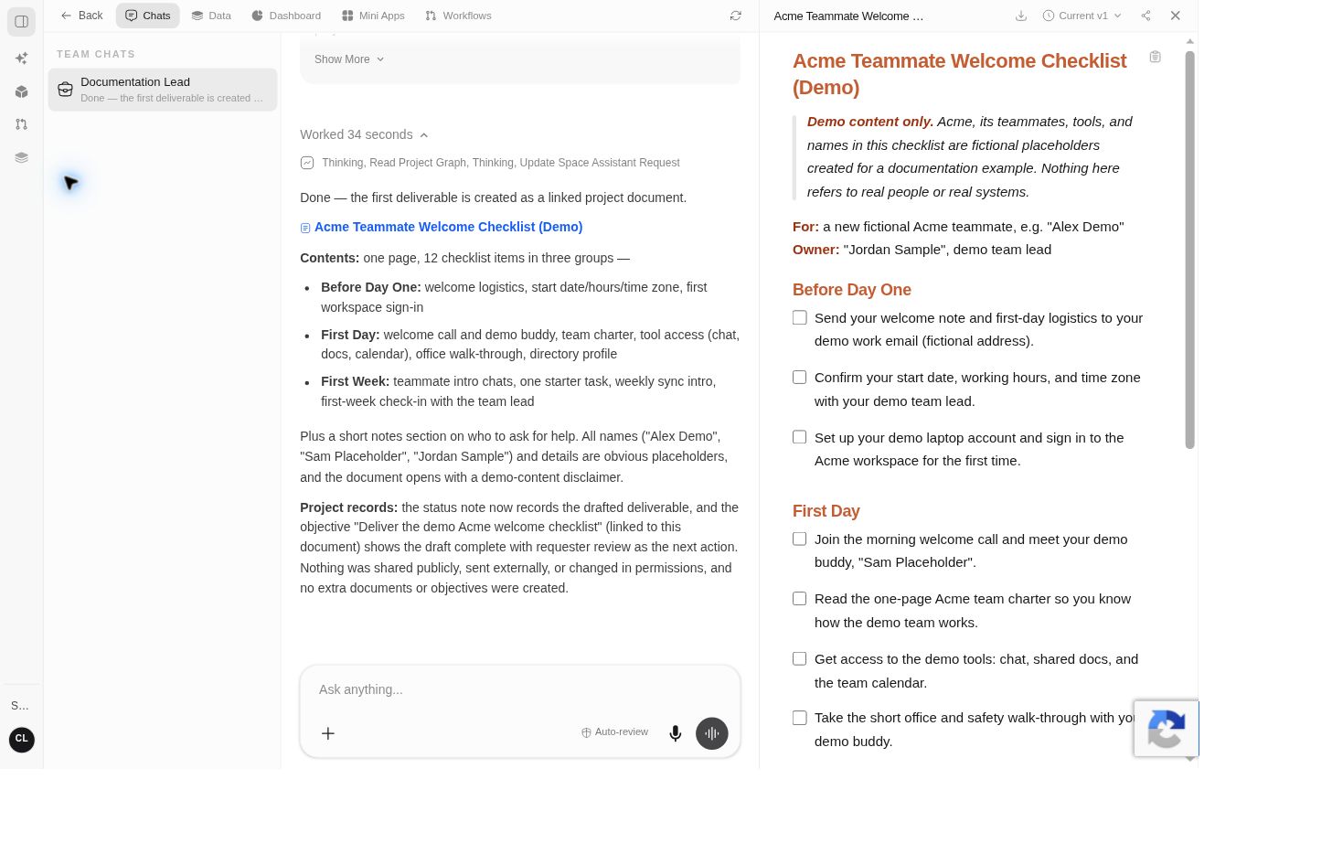Click the 'First Day' heading in document
This screenshot has width=1332, height=854.
[826, 511]
